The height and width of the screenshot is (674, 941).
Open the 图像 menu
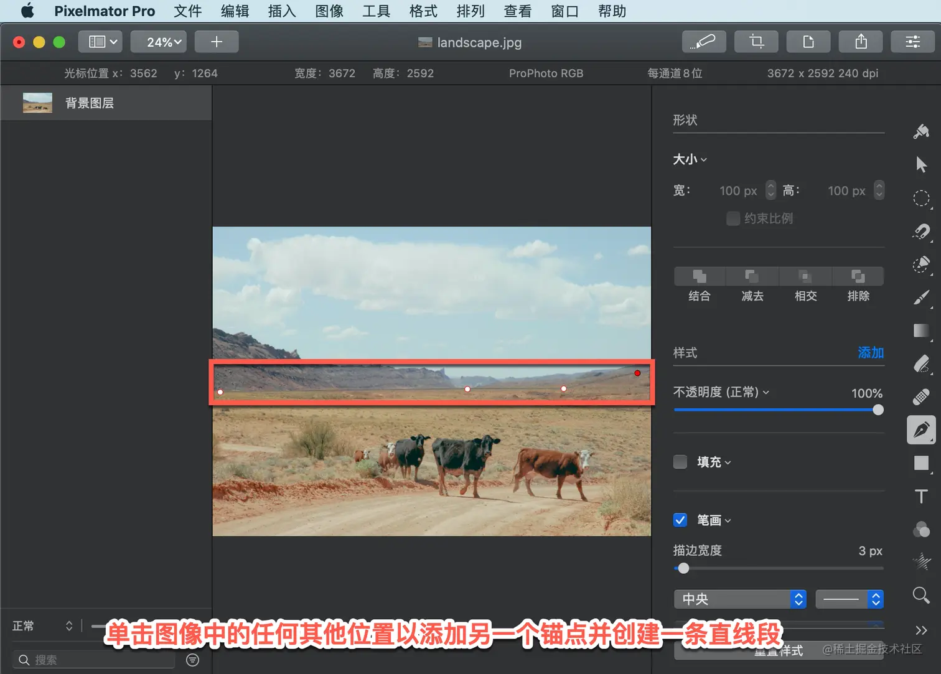tap(329, 11)
